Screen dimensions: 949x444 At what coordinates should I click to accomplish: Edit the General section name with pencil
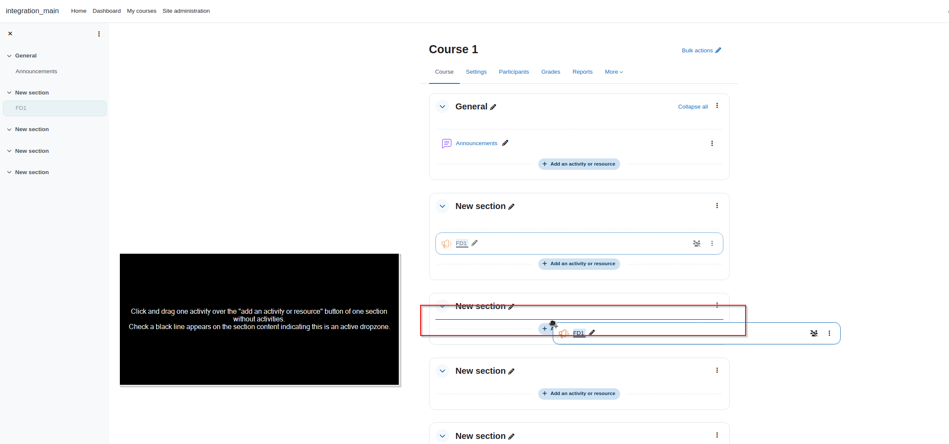[493, 107]
